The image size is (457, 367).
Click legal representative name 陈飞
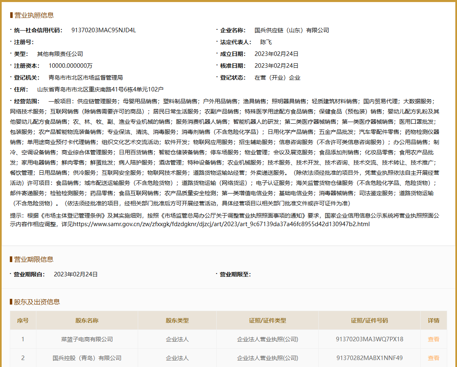[266, 42]
